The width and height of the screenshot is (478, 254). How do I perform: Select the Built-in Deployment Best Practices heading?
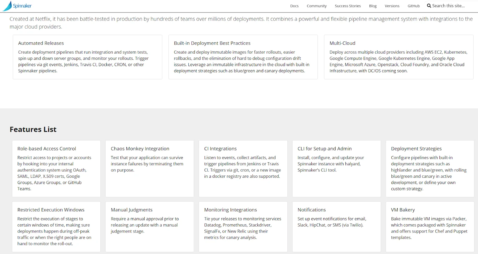212,43
